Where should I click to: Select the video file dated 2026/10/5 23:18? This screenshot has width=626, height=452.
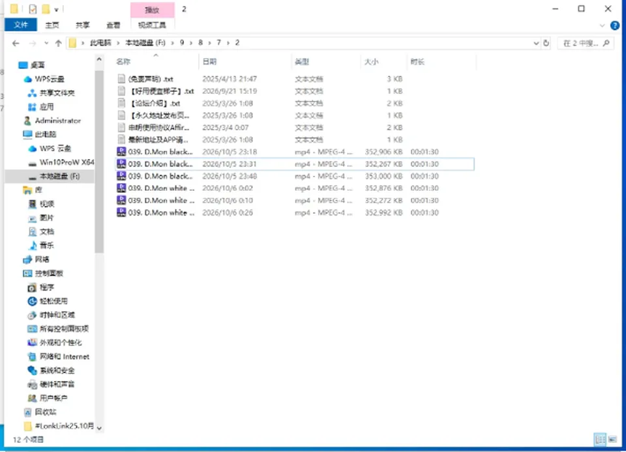pyautogui.click(x=295, y=152)
